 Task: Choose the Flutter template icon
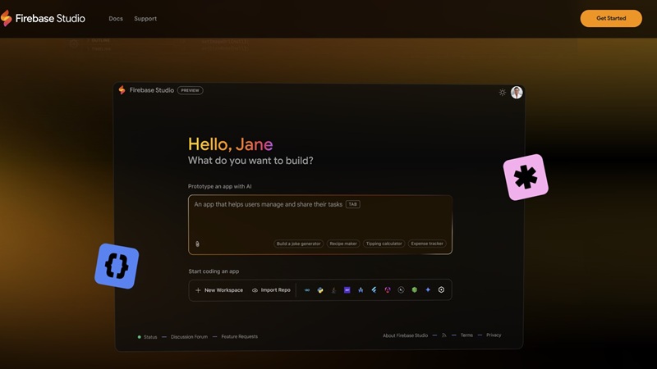click(374, 290)
